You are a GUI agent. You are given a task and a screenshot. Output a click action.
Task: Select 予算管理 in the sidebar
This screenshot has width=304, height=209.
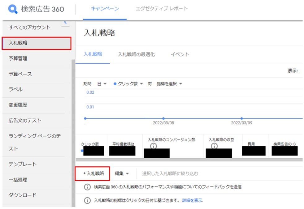pyautogui.click(x=18, y=58)
